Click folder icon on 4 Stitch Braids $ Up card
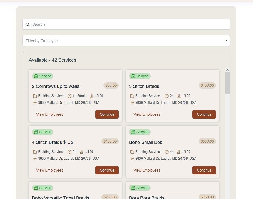This screenshot has width=253, height=199. pos(35,152)
